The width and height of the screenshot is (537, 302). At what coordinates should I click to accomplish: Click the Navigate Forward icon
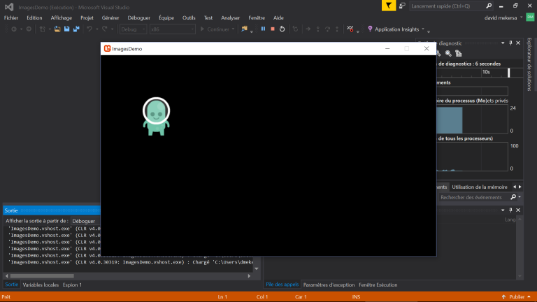click(29, 29)
